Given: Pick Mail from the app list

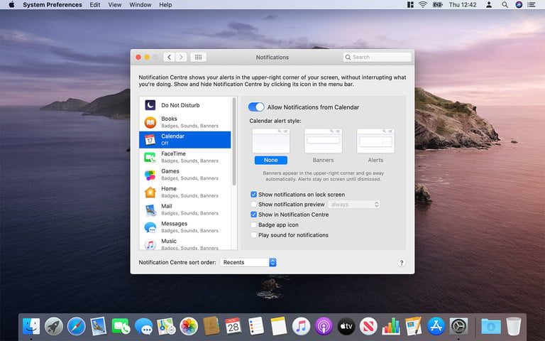Looking at the screenshot, I should [x=185, y=210].
